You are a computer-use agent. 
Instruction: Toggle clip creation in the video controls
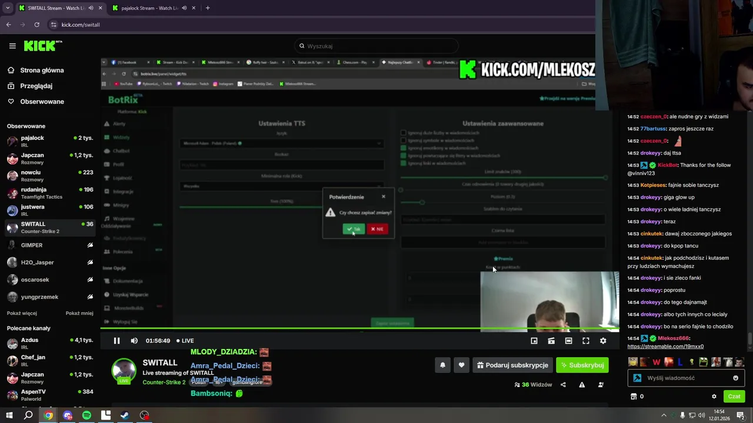[551, 341]
